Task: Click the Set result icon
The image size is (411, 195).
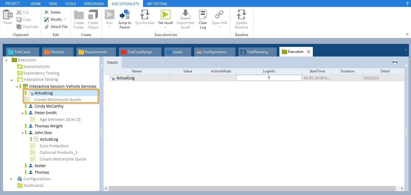Action: point(165,14)
